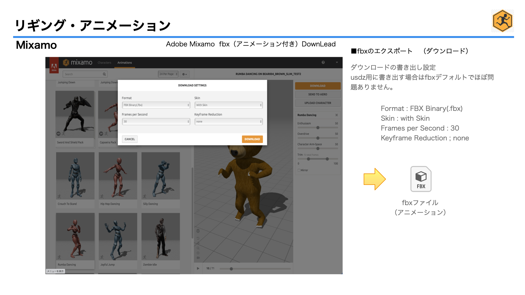
Task: Adjust the Overdrive slider handle
Action: point(318,138)
